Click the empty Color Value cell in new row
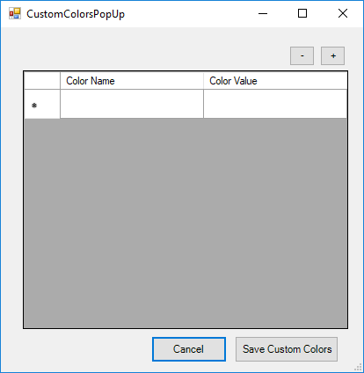 tap(275, 104)
